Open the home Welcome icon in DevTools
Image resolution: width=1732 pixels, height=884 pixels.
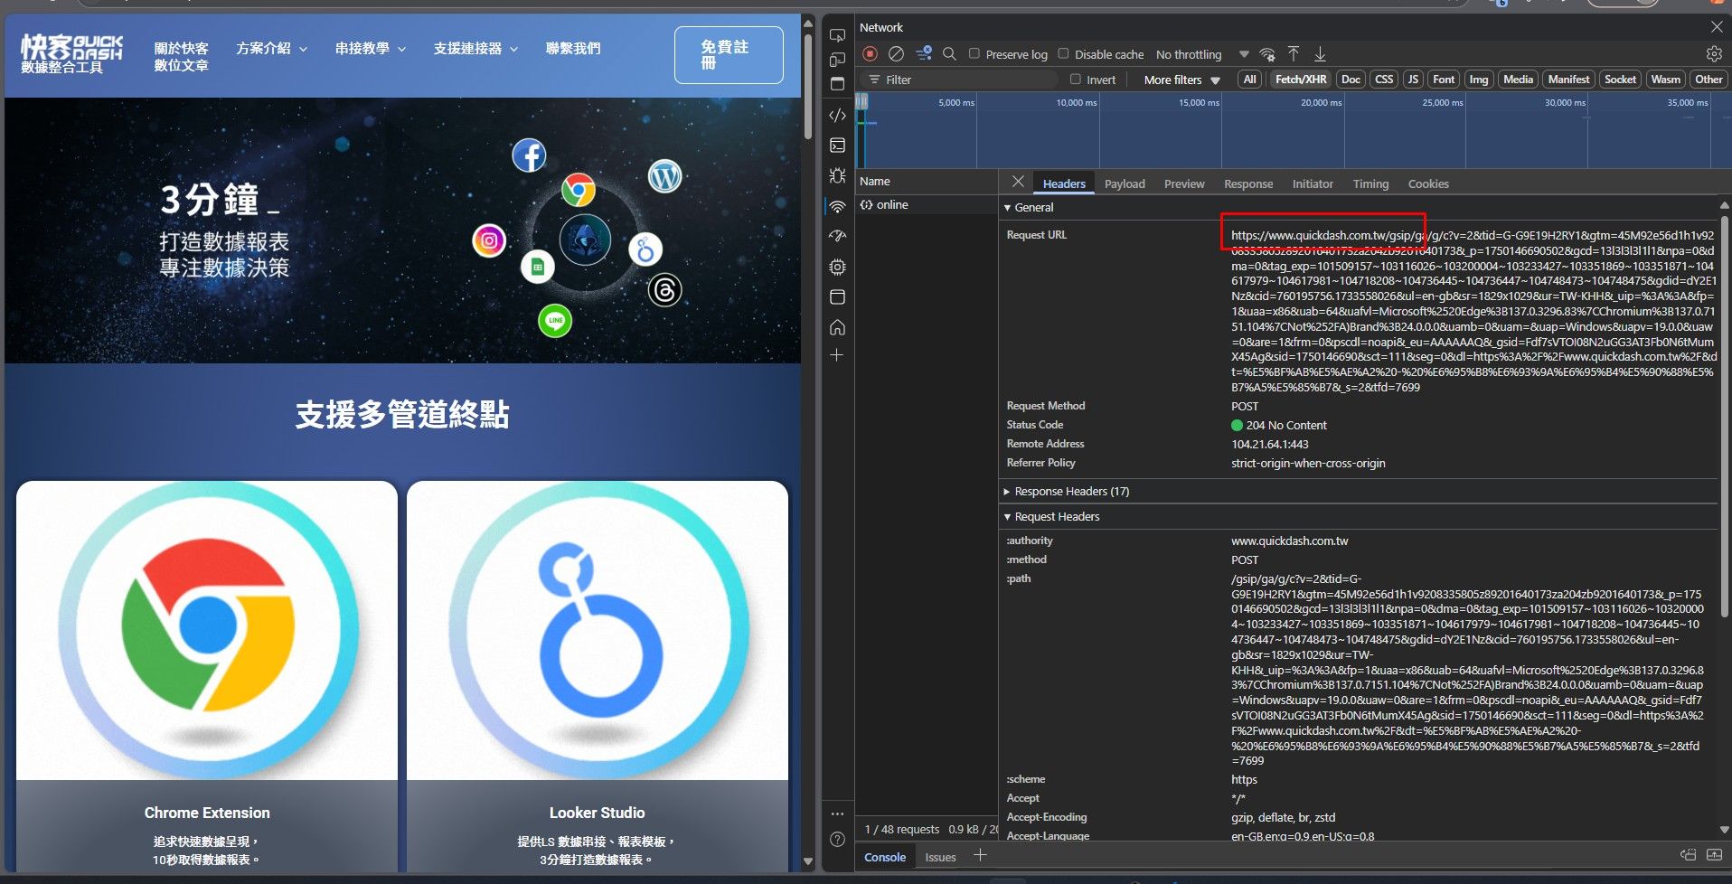pos(838,327)
